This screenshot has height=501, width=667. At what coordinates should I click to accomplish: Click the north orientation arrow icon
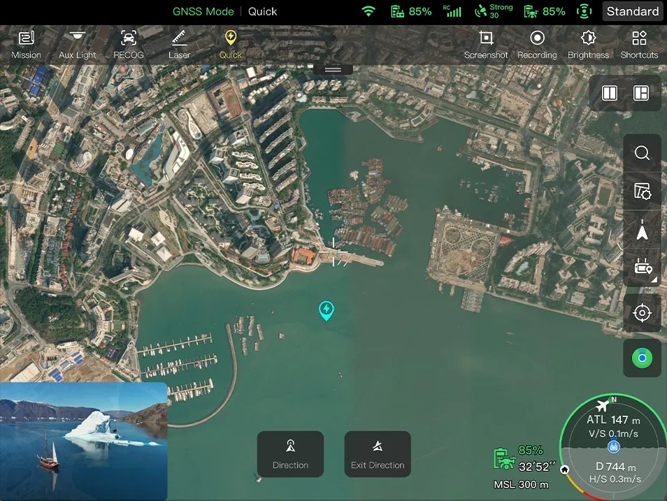point(642,231)
